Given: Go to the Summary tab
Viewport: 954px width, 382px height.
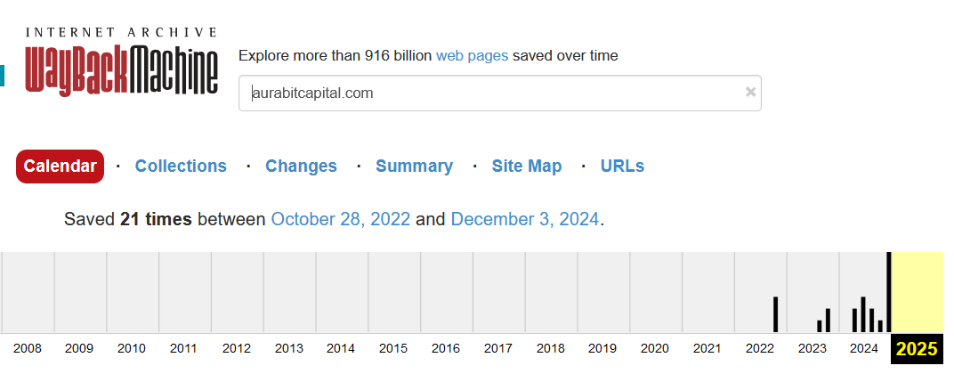Looking at the screenshot, I should click(415, 167).
